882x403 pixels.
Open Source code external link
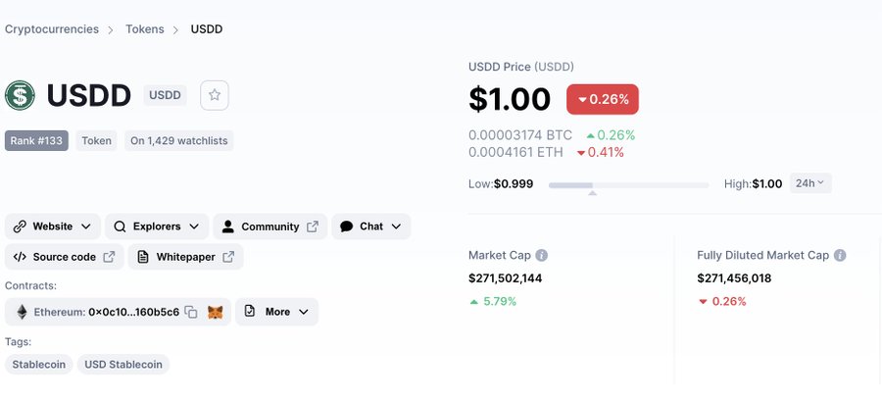[x=64, y=257]
